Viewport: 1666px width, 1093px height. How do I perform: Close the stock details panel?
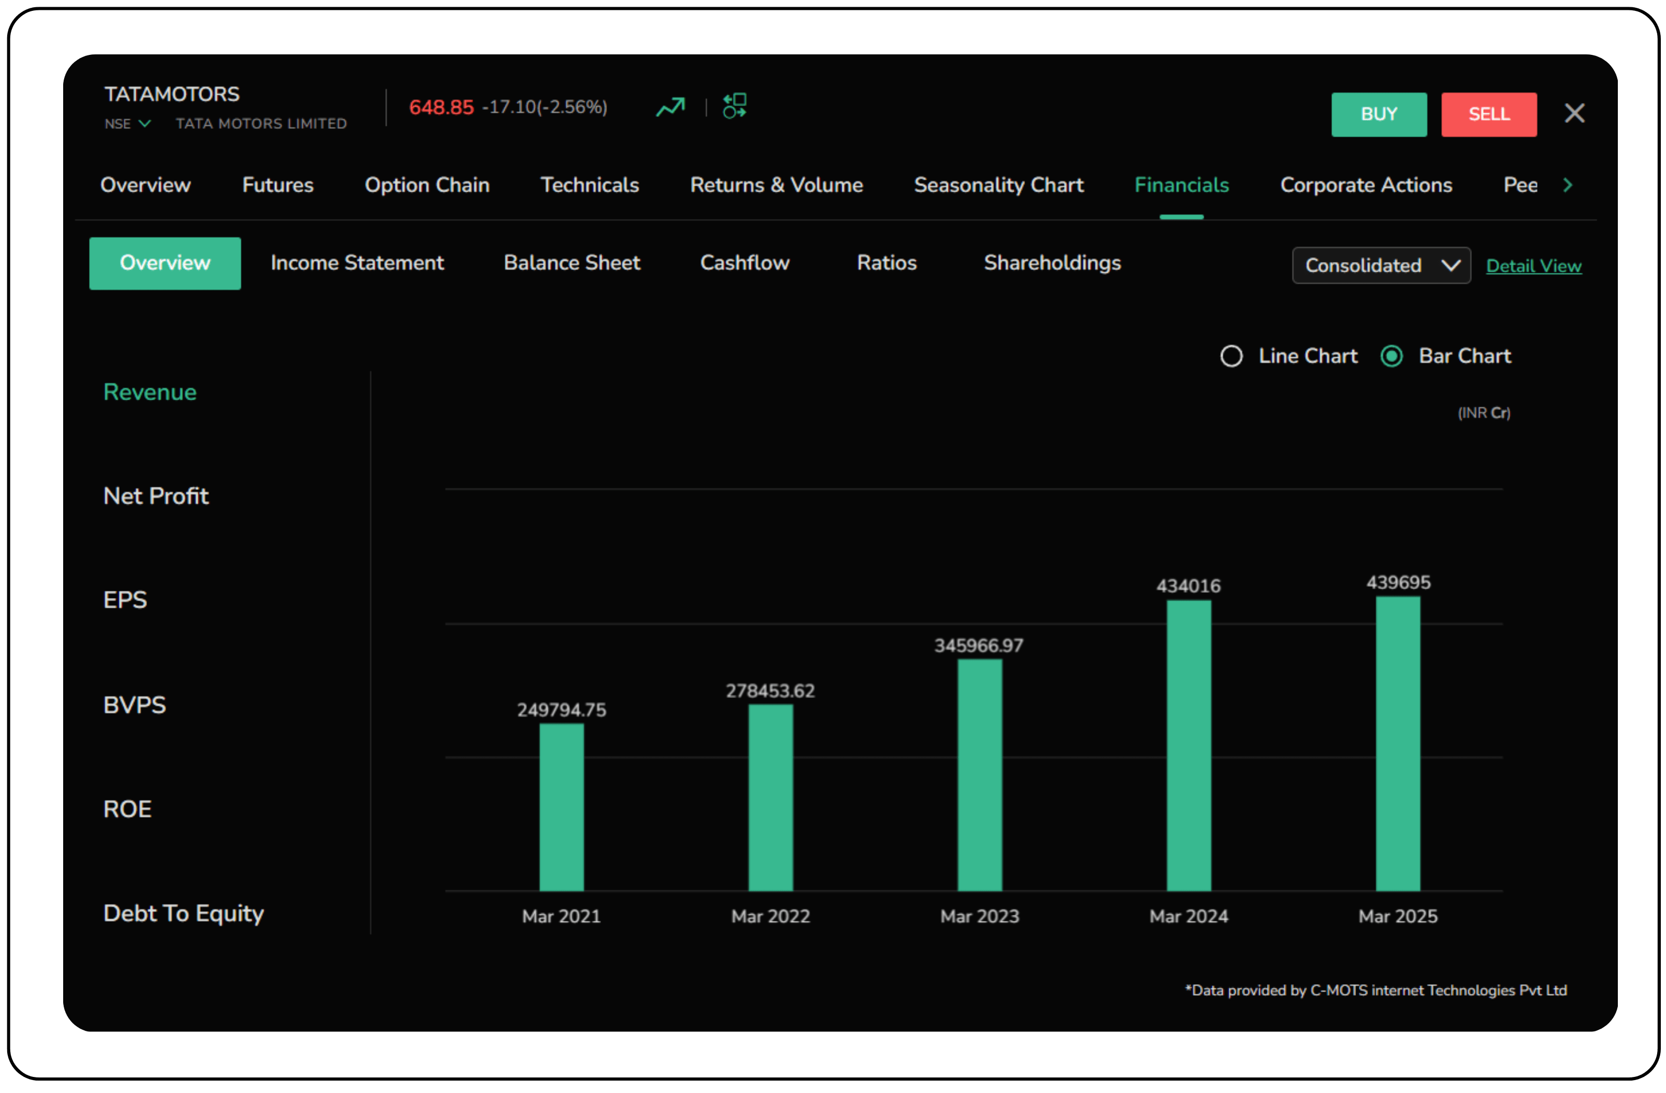(x=1574, y=113)
